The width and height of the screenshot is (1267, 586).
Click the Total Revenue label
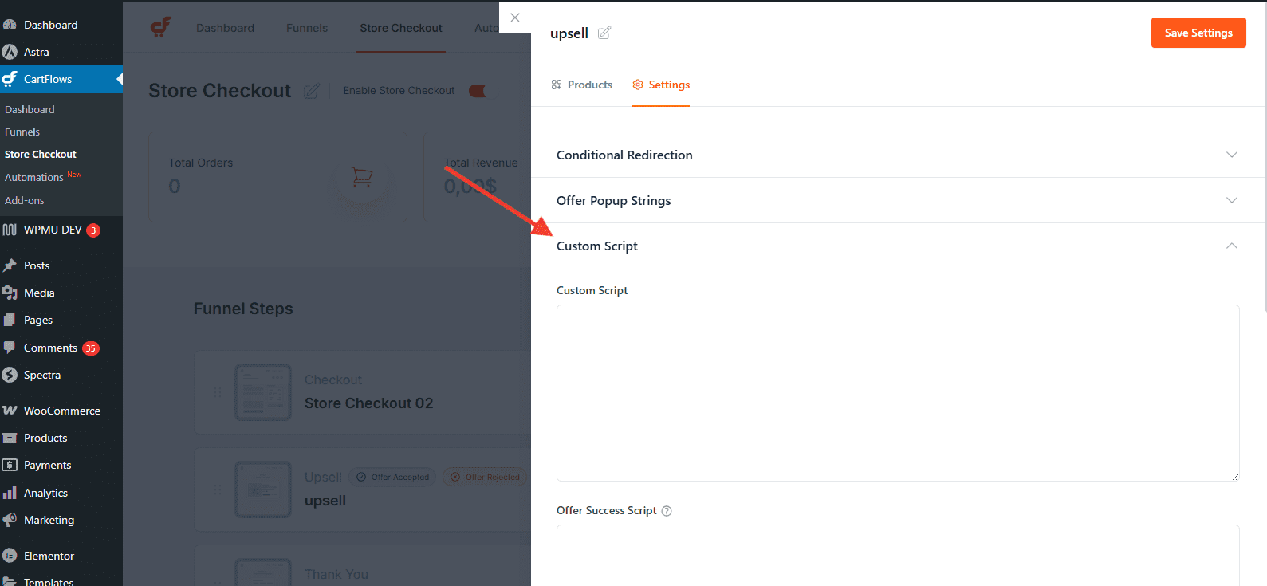[x=481, y=163]
